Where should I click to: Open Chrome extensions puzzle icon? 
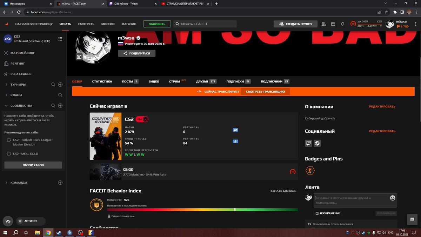pyautogui.click(x=395, y=12)
